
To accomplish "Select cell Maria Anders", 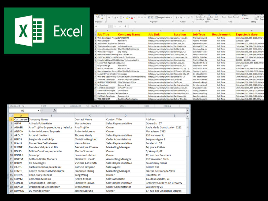I will tap(90, 123).
